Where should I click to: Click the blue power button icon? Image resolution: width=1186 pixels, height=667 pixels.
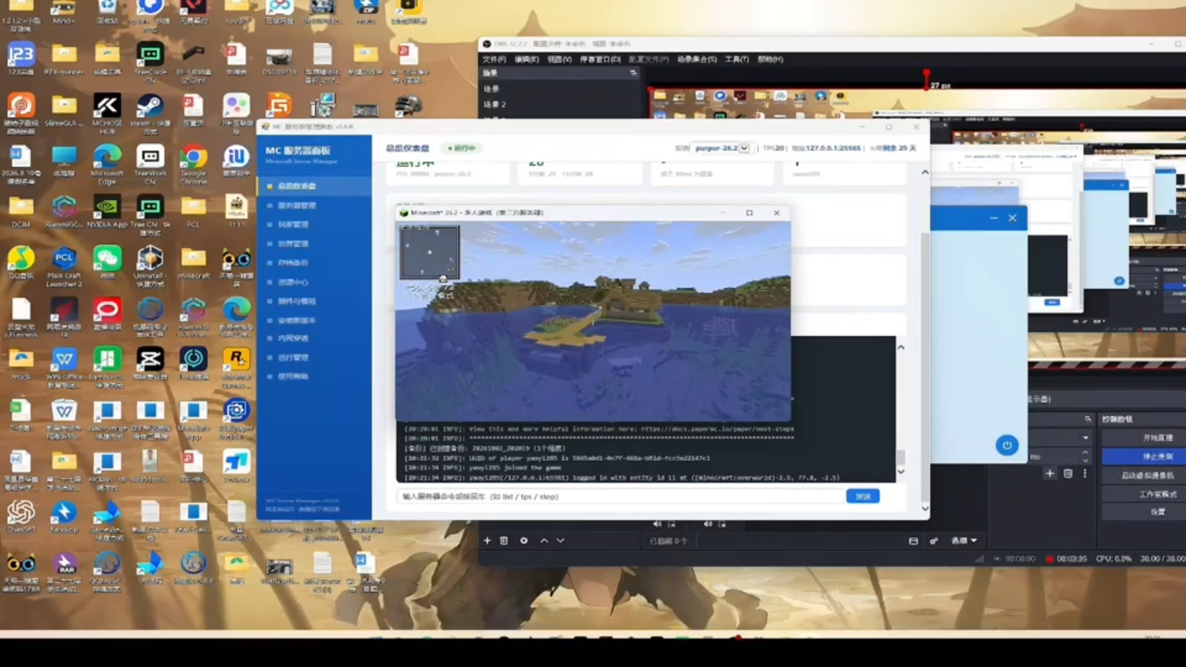(x=1007, y=445)
